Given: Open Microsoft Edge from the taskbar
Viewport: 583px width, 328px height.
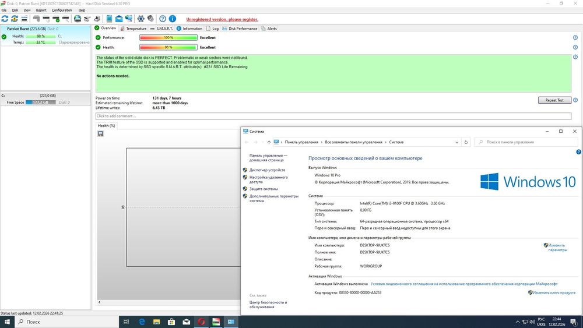Looking at the screenshot, I should (142, 322).
